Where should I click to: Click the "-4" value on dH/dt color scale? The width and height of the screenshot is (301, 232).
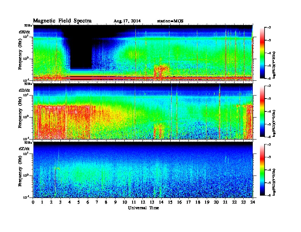coord(269,53)
